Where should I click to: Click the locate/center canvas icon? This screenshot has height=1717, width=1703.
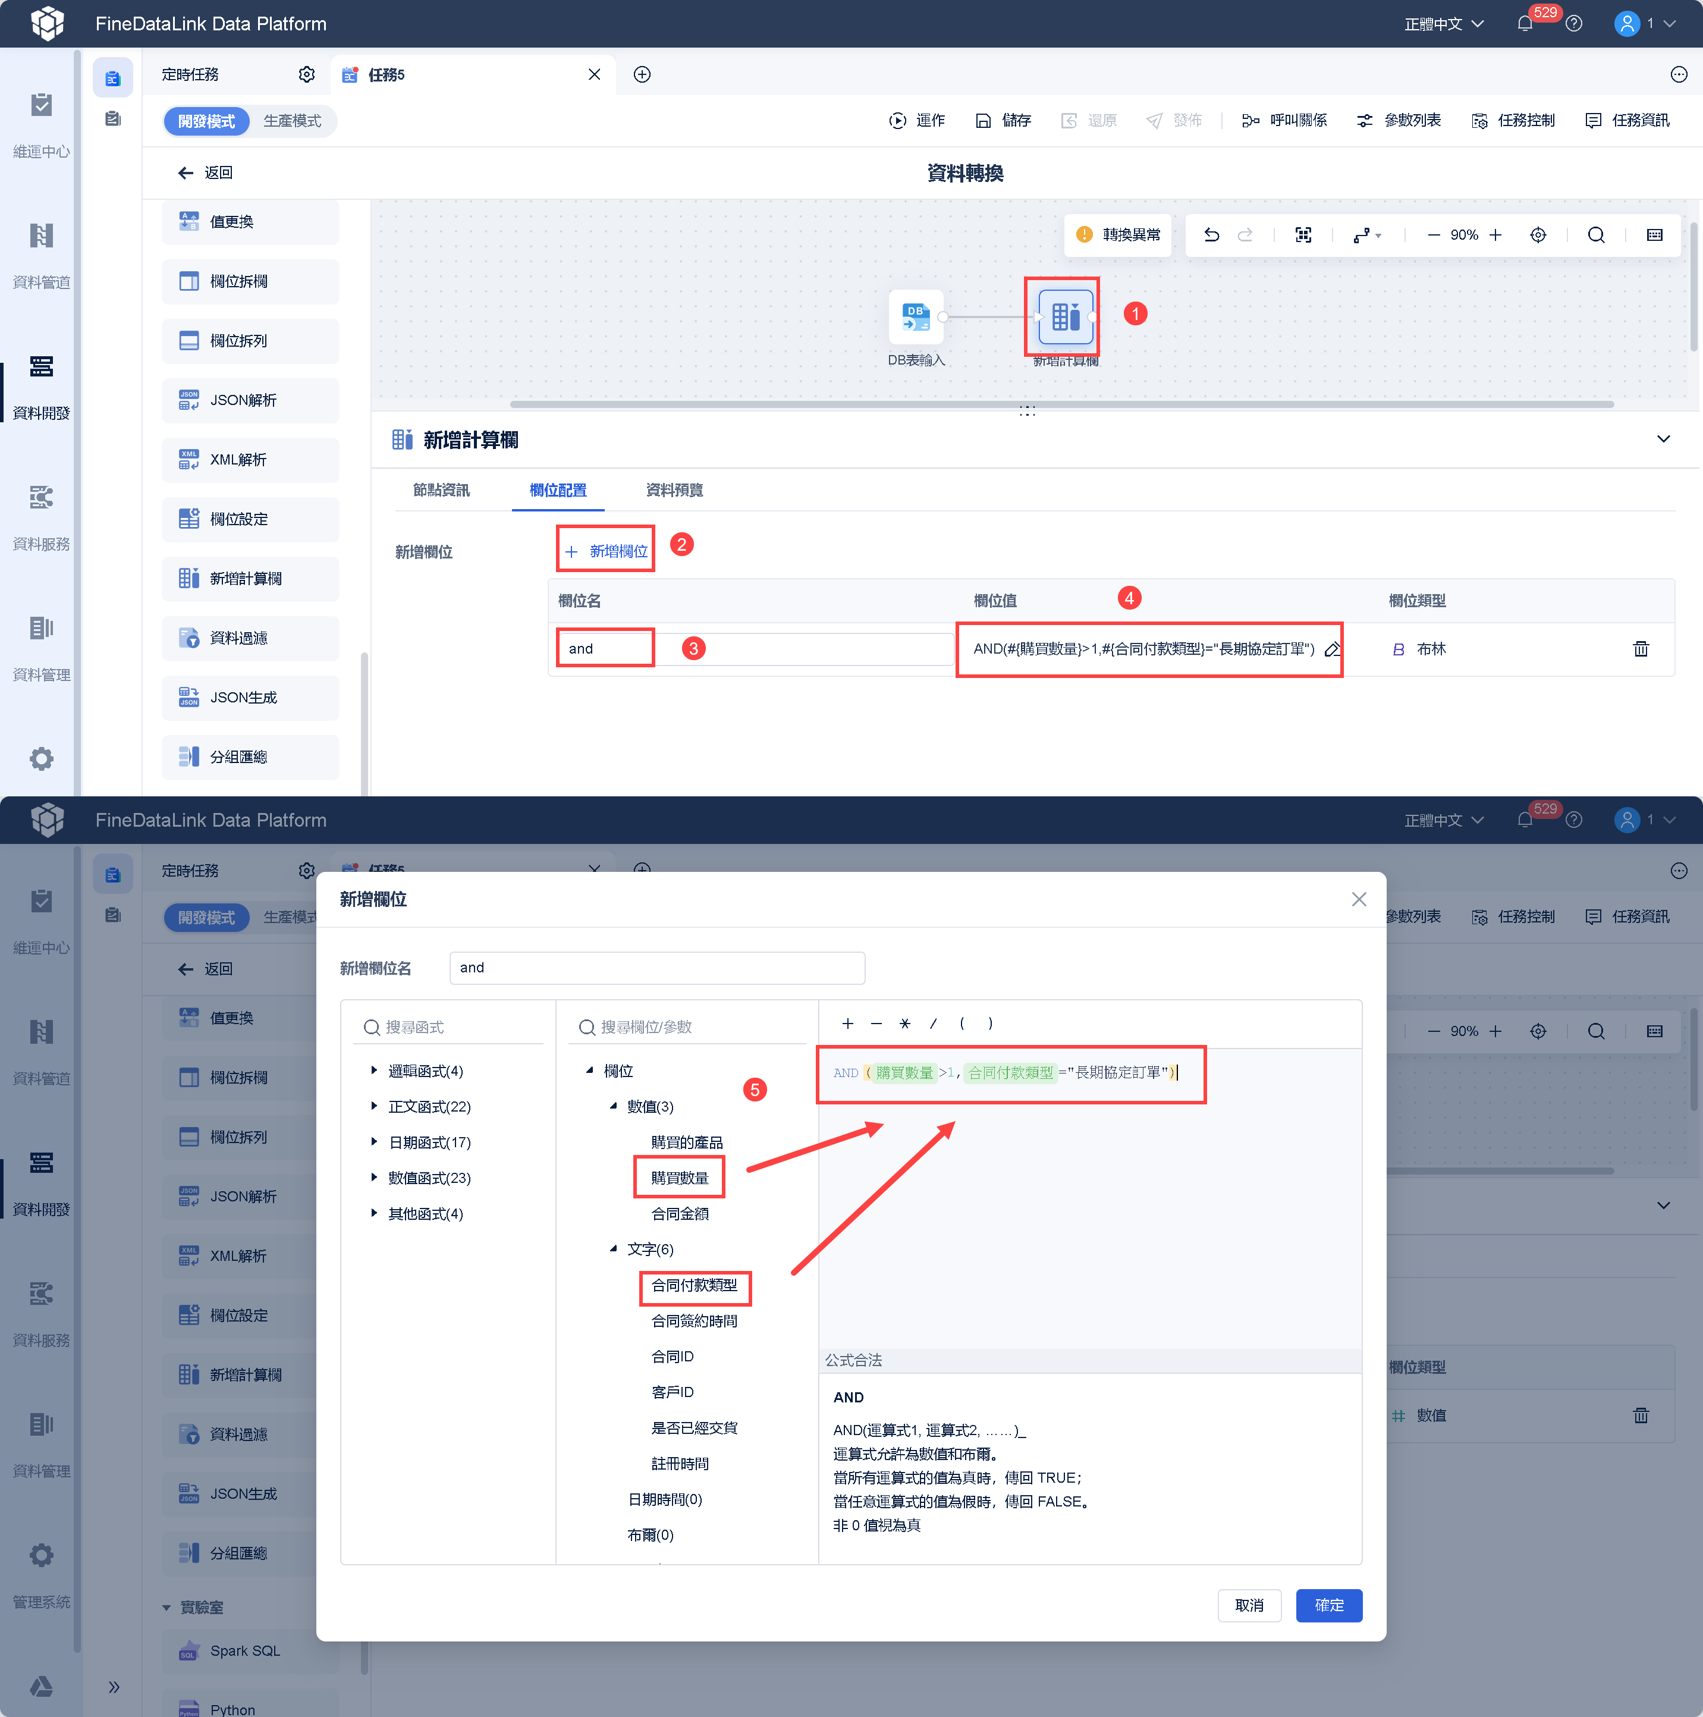(1538, 234)
